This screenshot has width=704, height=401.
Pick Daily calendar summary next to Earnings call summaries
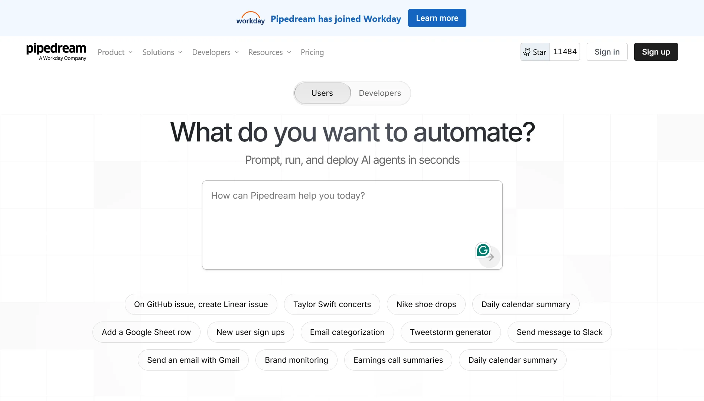(513, 360)
